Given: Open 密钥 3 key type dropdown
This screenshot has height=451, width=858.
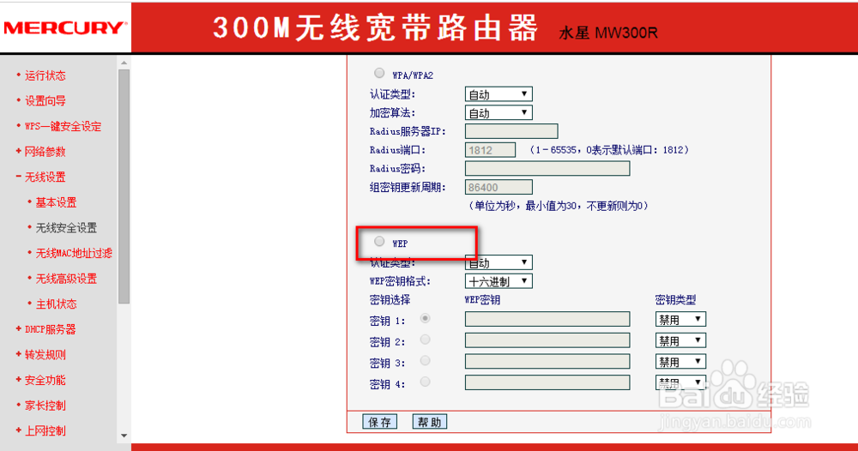Looking at the screenshot, I should (680, 361).
